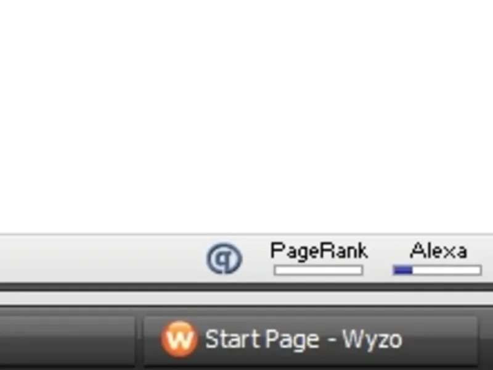Viewport: 493px width, 370px height.
Task: Click the white unfilled portion of Alexa meter
Action: (446, 270)
